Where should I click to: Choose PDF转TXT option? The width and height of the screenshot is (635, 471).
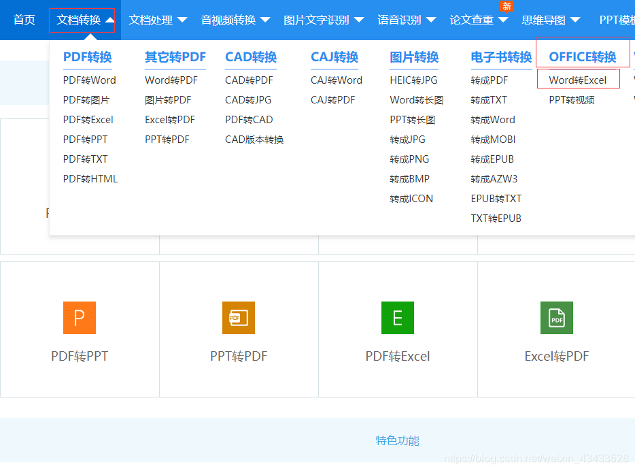(x=85, y=159)
